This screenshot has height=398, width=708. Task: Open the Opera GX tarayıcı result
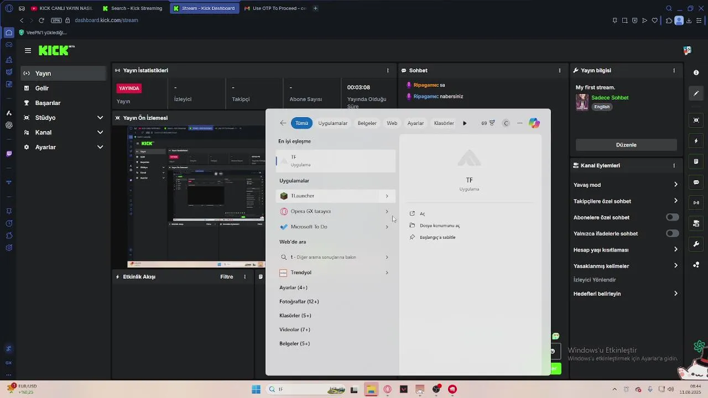[336, 211]
